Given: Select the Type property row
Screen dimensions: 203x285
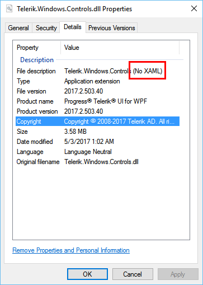Looking at the screenshot, I should click(x=97, y=81).
